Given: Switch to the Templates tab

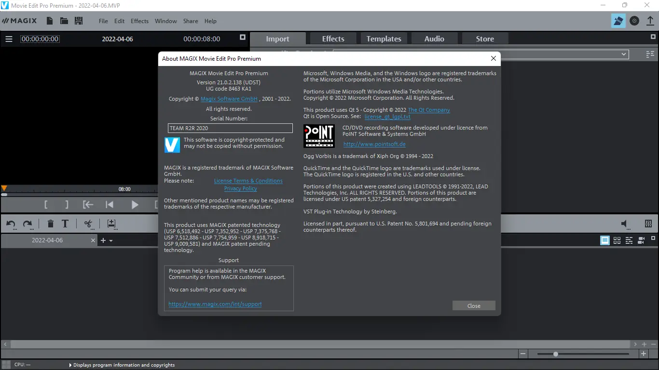Looking at the screenshot, I should point(384,39).
